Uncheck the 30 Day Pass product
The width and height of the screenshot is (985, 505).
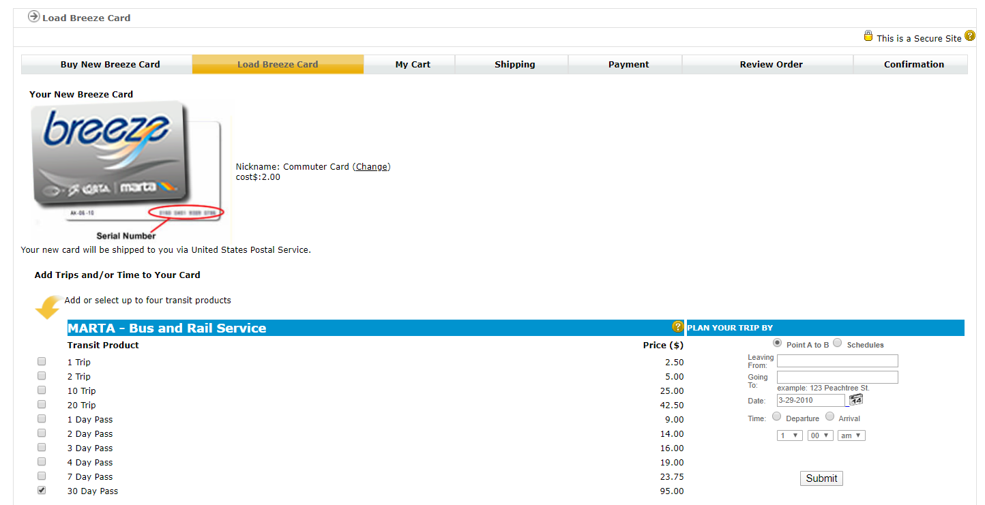[42, 490]
